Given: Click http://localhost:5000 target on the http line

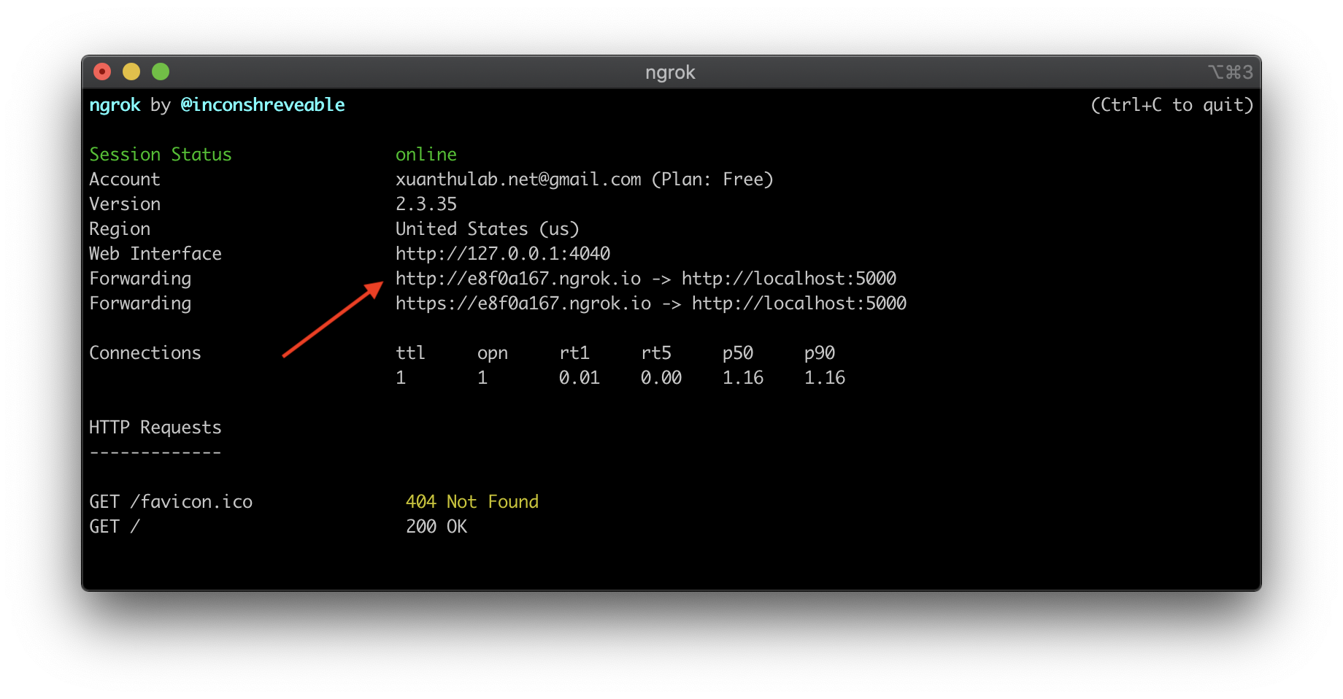Looking at the screenshot, I should pyautogui.click(x=789, y=279).
